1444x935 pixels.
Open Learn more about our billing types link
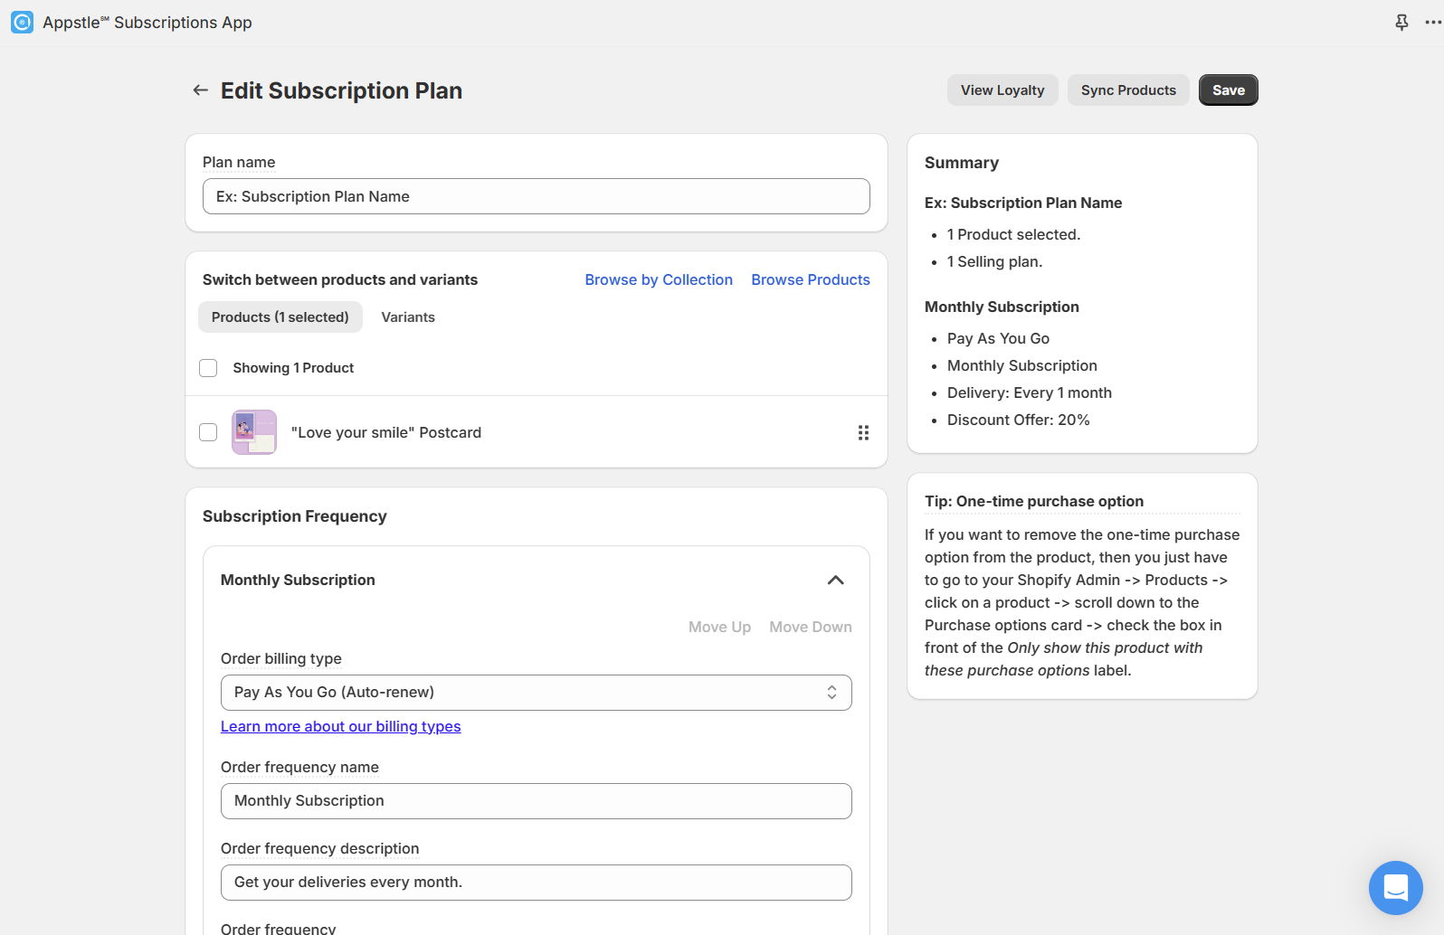[341, 727]
